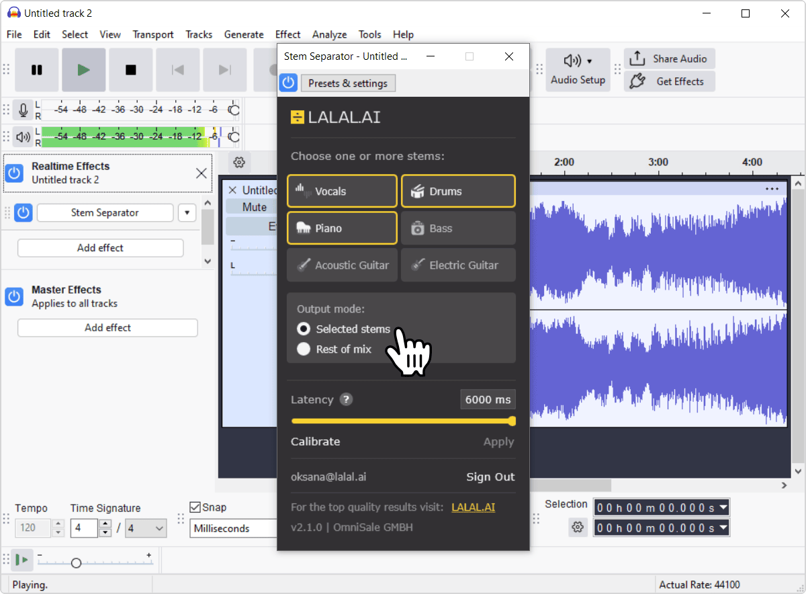
Task: Skip to start of the track
Action: (178, 70)
